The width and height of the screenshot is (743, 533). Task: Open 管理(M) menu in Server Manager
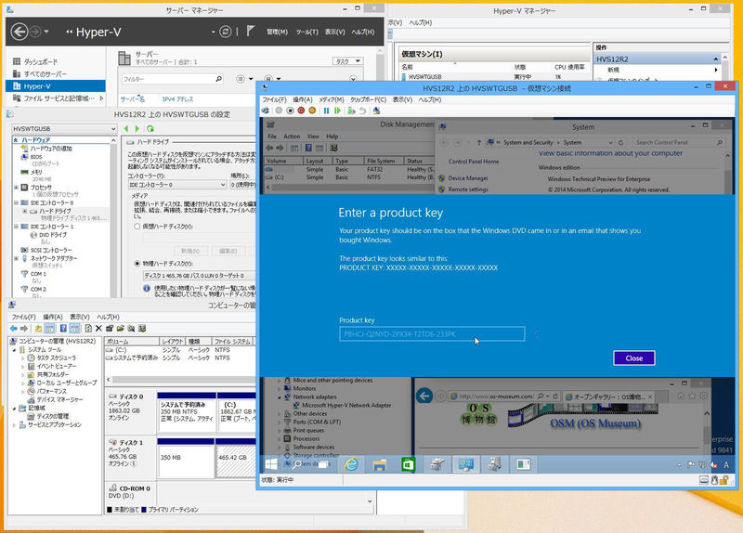[x=277, y=32]
